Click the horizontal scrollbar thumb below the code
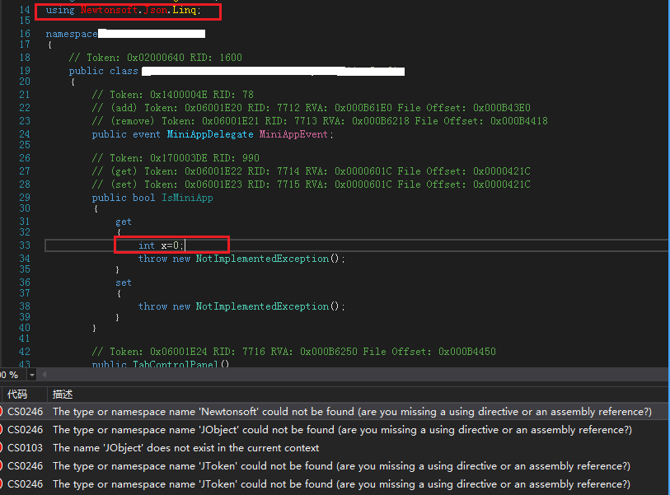The height and width of the screenshot is (495, 670). tap(330, 375)
